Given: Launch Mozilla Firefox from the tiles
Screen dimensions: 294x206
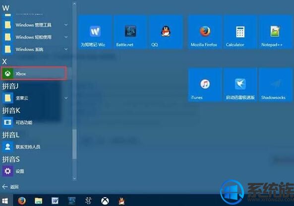Looking at the screenshot, I should coord(205,32).
